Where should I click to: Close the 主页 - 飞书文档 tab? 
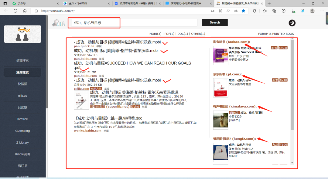click(109, 3)
